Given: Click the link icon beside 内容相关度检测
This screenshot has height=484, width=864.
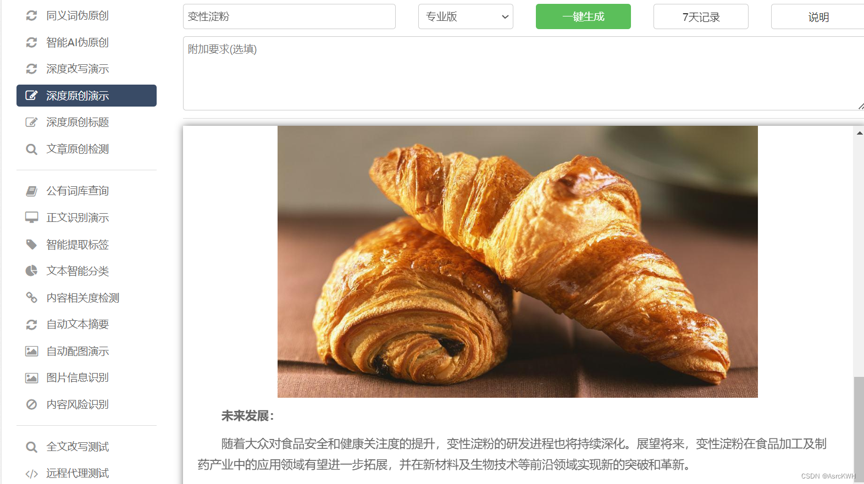Looking at the screenshot, I should pyautogui.click(x=32, y=298).
